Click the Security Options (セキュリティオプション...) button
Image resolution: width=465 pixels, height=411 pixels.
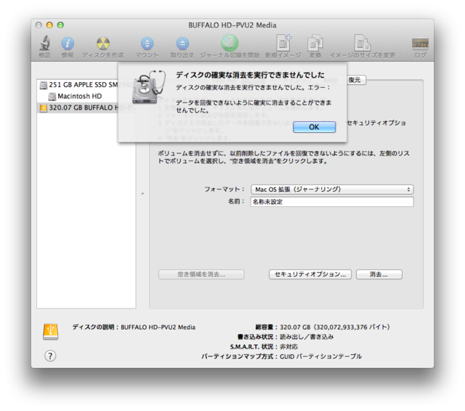(310, 274)
